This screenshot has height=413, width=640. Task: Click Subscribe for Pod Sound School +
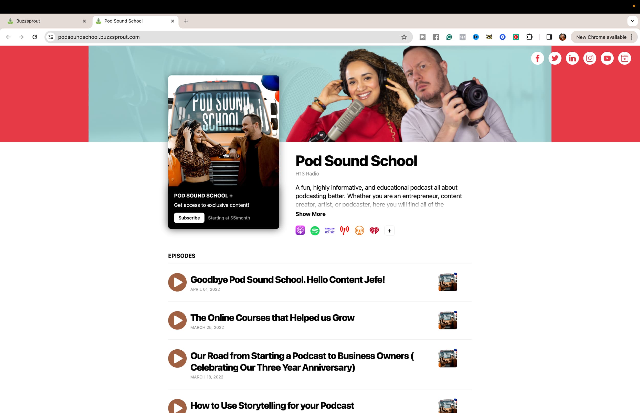(x=189, y=218)
